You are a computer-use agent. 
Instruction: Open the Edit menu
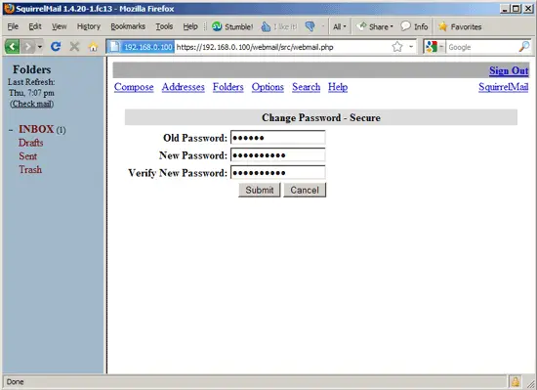point(34,26)
